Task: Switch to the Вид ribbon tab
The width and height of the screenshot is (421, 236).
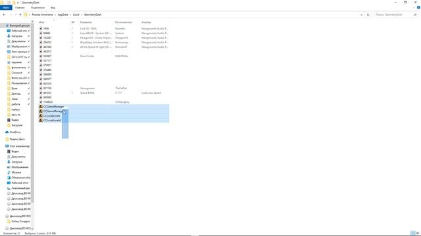Action: 53,8
